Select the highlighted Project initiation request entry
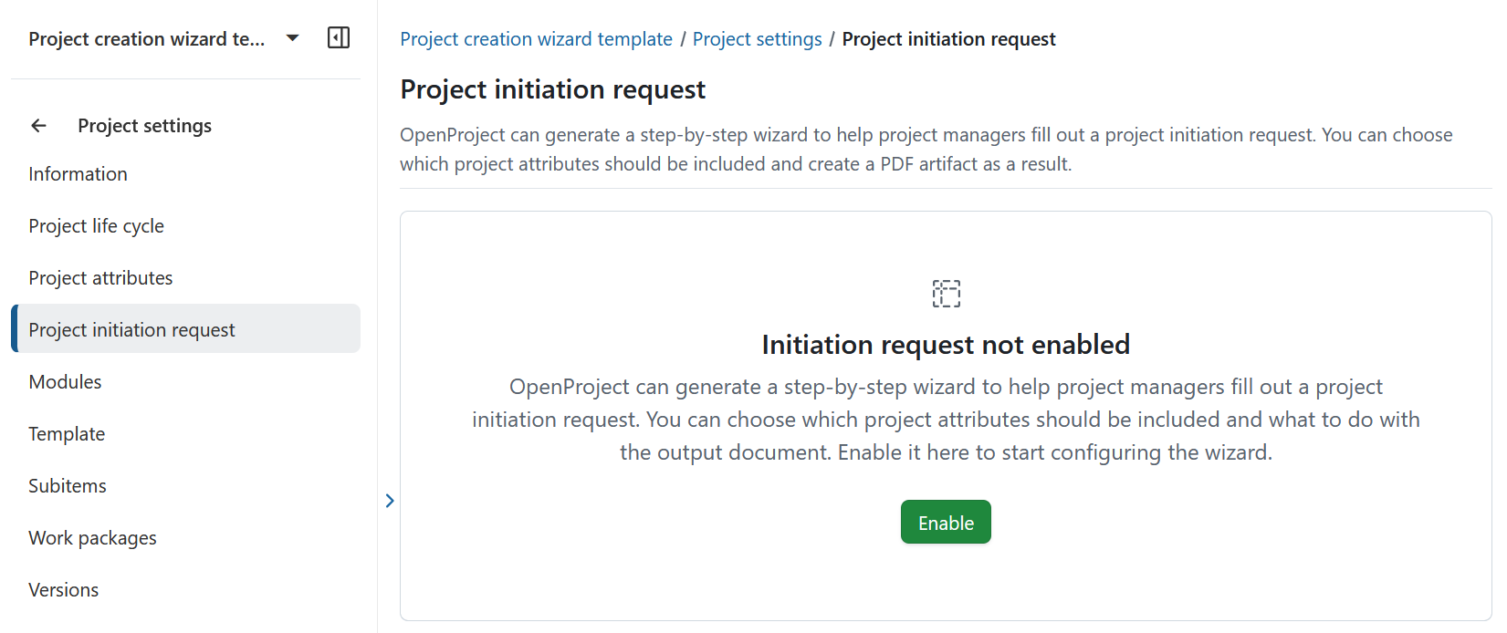This screenshot has height=633, width=1507. 131,329
